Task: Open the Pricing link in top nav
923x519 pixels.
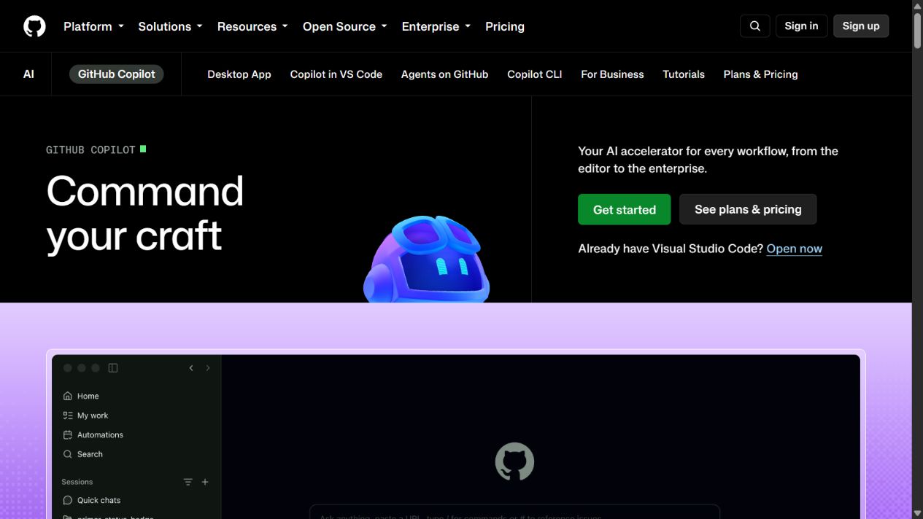Action: 505,26
